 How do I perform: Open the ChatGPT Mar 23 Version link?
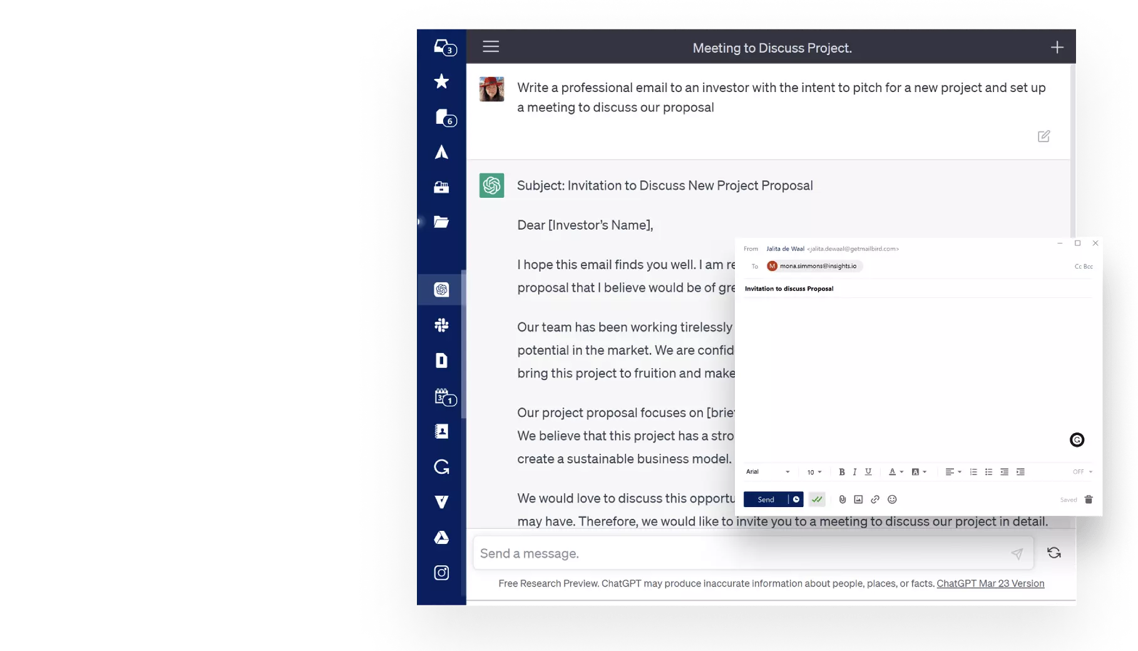990,583
